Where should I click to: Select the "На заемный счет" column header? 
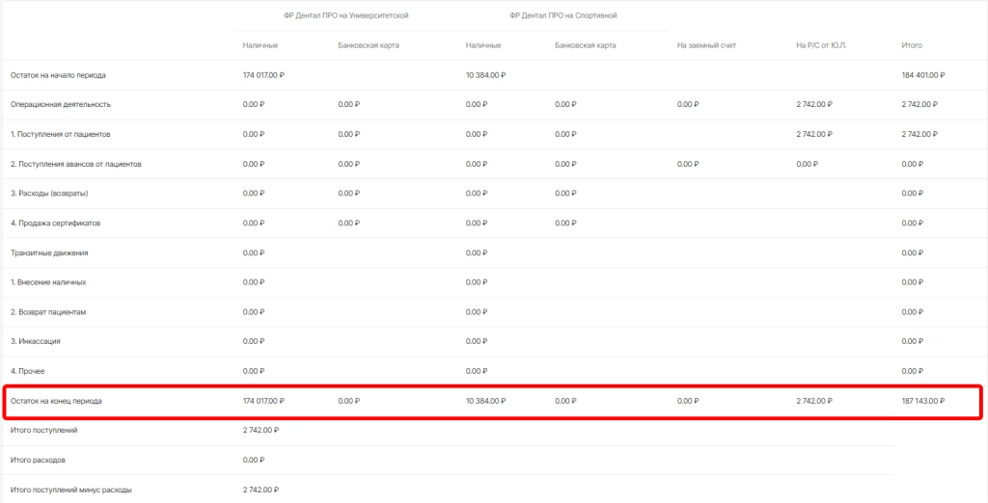(x=706, y=45)
